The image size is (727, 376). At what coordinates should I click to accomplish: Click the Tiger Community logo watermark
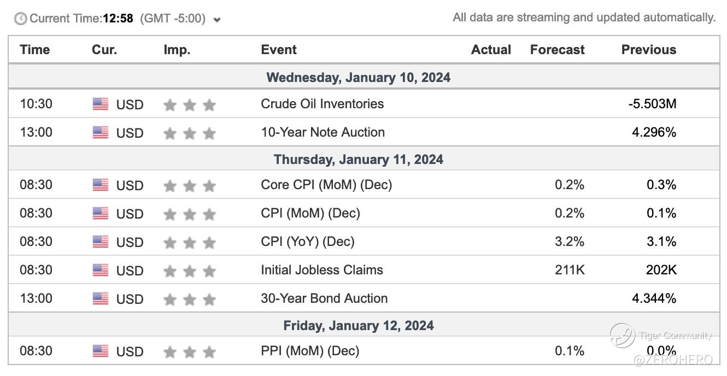[x=623, y=335]
